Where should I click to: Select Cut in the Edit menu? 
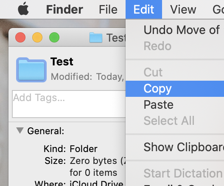[x=175, y=72]
